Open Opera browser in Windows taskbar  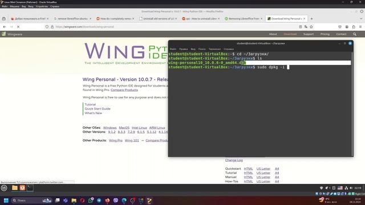82,200
